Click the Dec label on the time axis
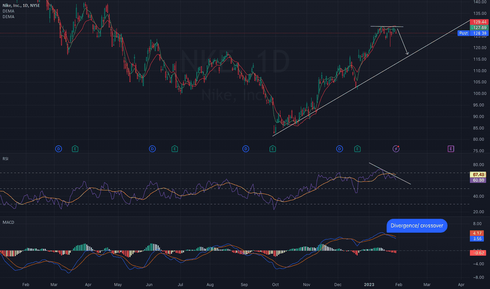Viewport: 490px width, 289px height. [338, 284]
